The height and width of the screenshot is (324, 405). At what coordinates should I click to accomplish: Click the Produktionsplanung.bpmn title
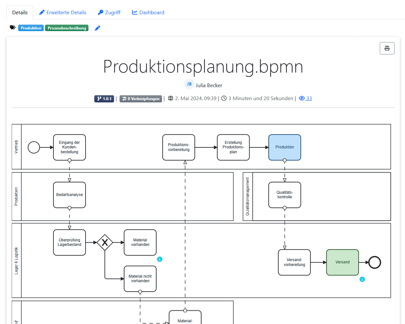(x=203, y=67)
